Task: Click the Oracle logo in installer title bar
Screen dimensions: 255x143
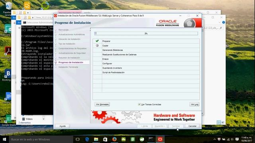Action: coord(55,16)
